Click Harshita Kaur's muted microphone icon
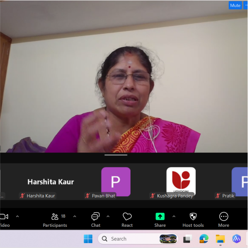 click(x=22, y=196)
